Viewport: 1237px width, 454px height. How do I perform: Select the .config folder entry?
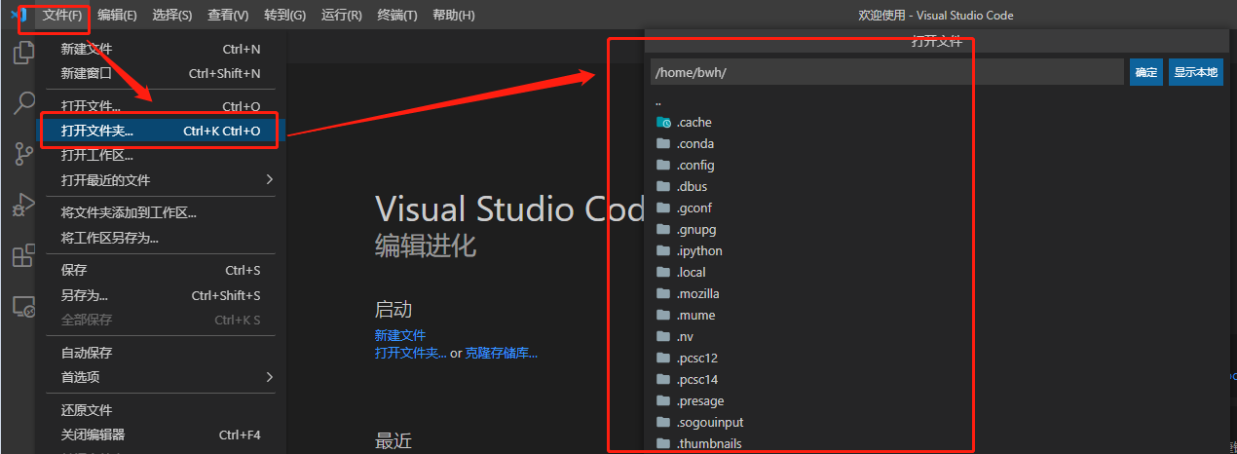939,166
